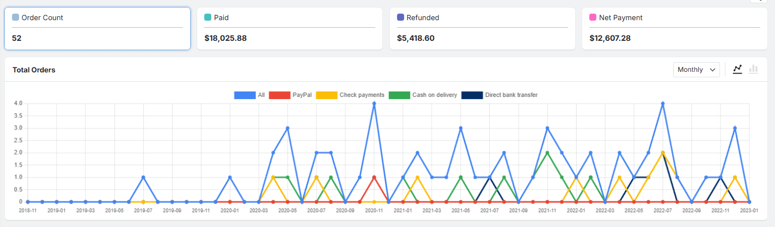
Task: Switch to the bar chart view
Action: pyautogui.click(x=754, y=69)
